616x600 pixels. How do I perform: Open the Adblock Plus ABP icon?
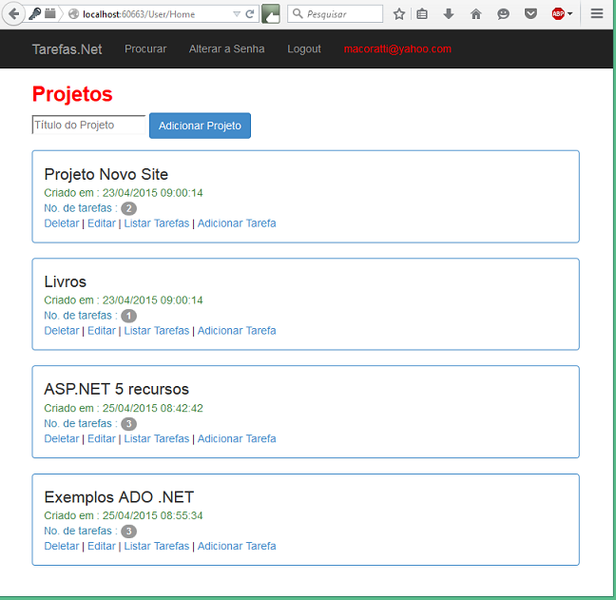(558, 14)
